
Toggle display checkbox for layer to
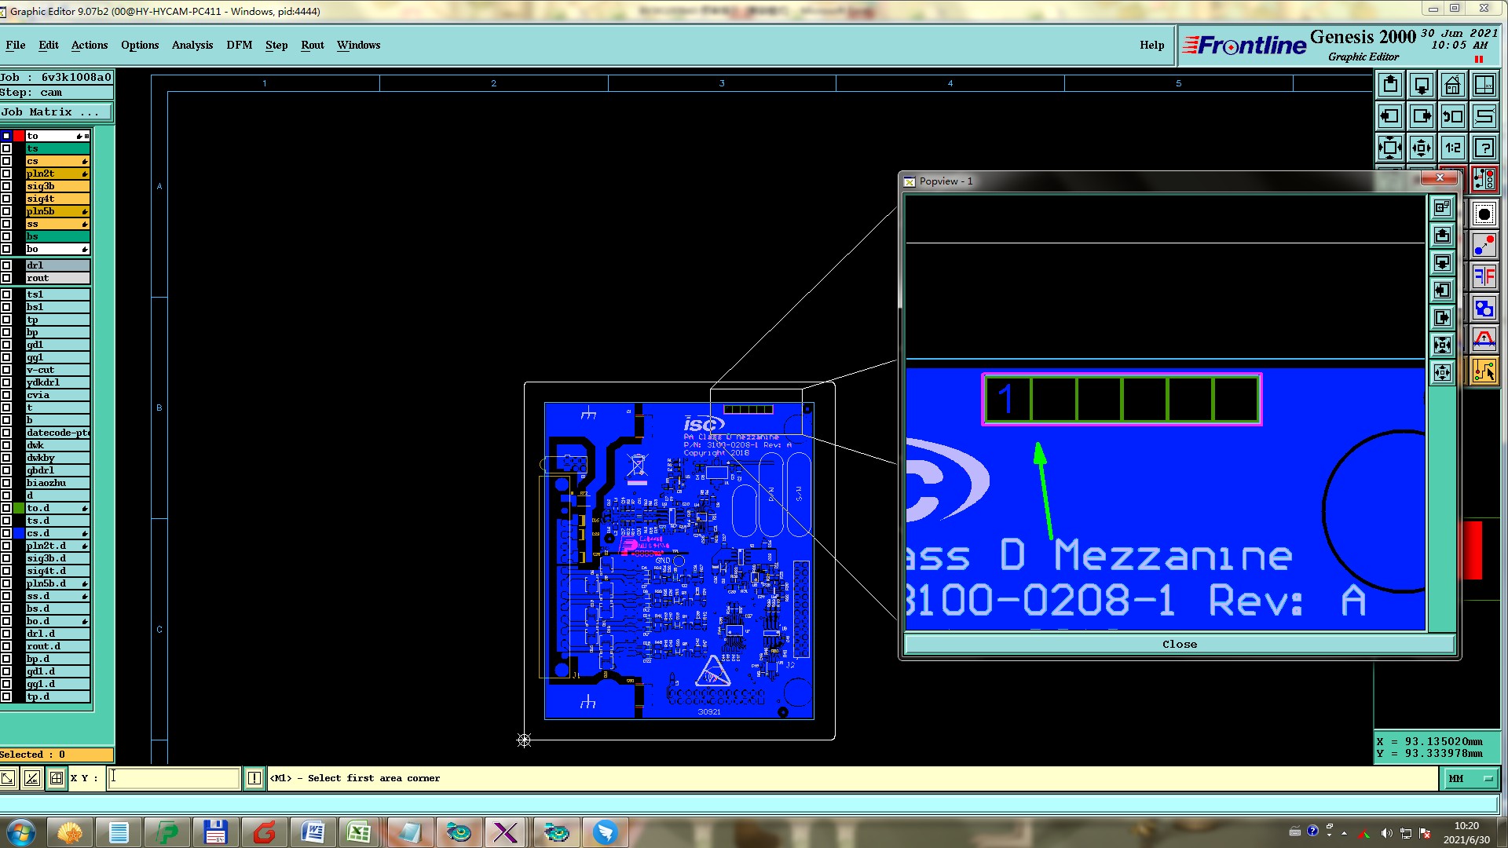click(x=6, y=136)
